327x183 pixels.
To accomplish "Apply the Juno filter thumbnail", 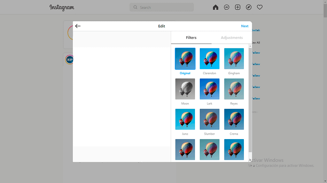I will point(185,119).
